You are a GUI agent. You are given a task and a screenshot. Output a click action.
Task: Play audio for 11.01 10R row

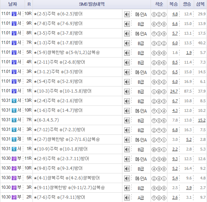click(x=127, y=14)
